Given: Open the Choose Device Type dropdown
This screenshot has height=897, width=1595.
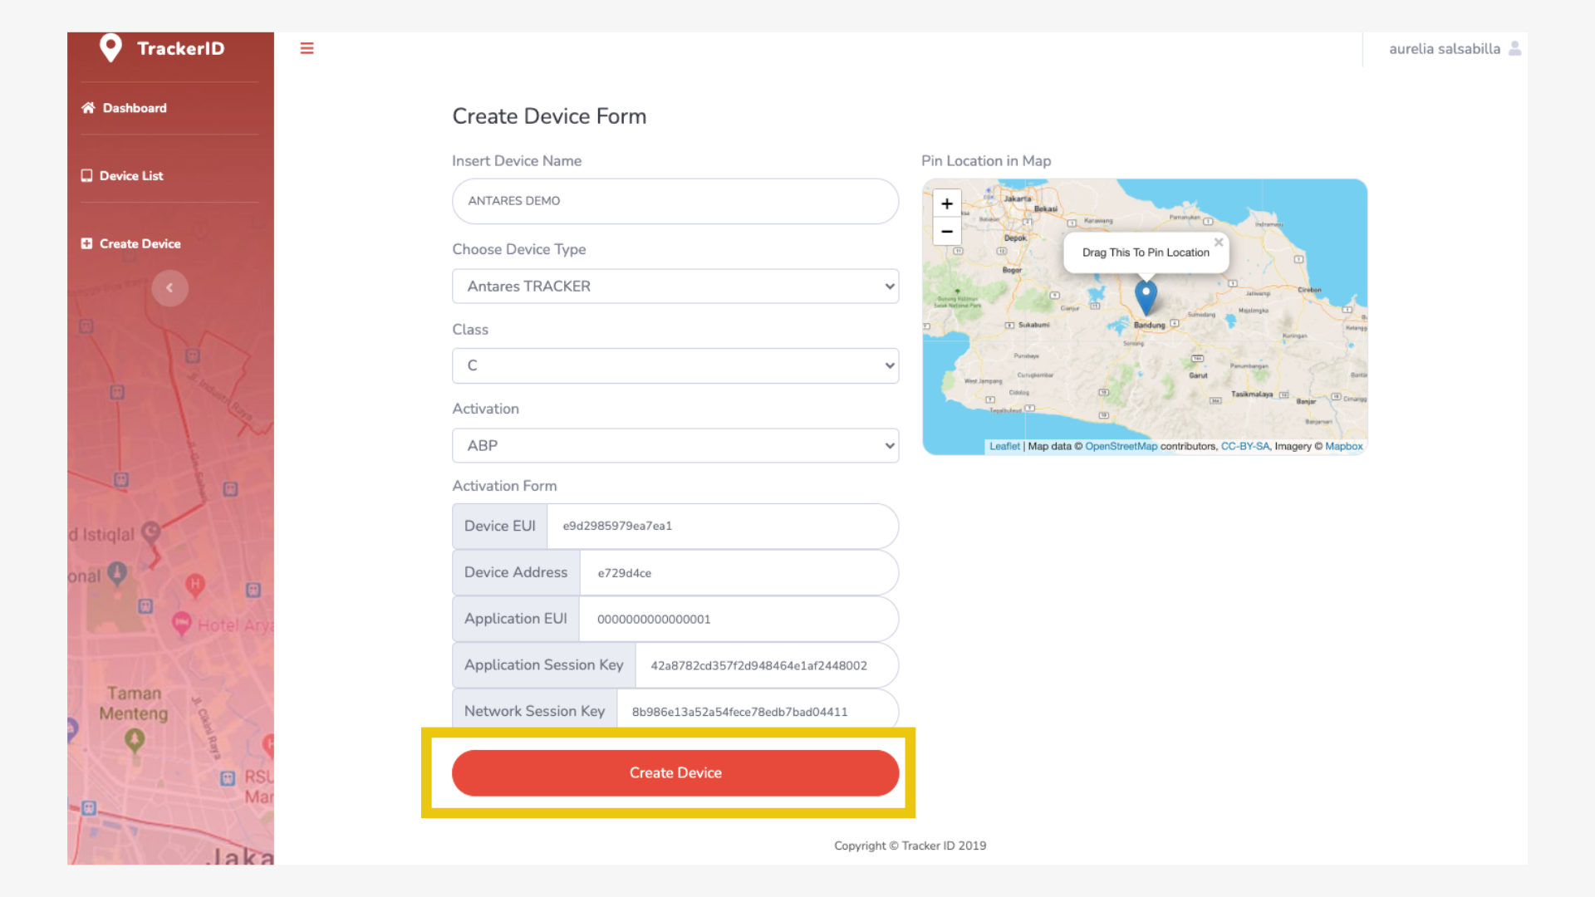Looking at the screenshot, I should pyautogui.click(x=675, y=286).
